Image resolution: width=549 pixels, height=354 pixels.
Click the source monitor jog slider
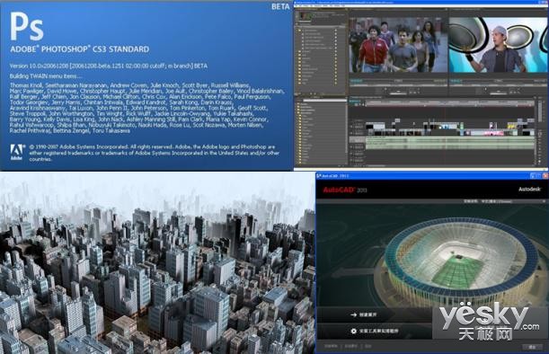(x=398, y=93)
